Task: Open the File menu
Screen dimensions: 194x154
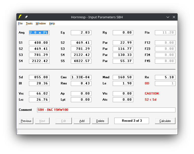Action: click(x=20, y=23)
